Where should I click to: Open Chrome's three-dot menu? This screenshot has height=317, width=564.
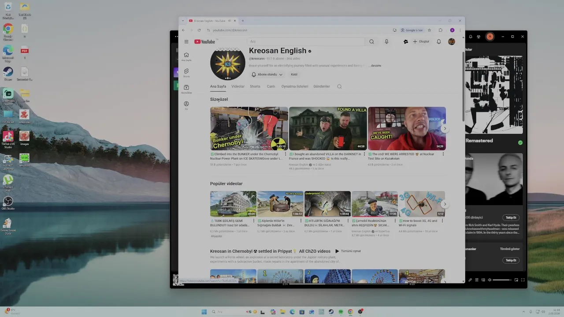tap(460, 30)
